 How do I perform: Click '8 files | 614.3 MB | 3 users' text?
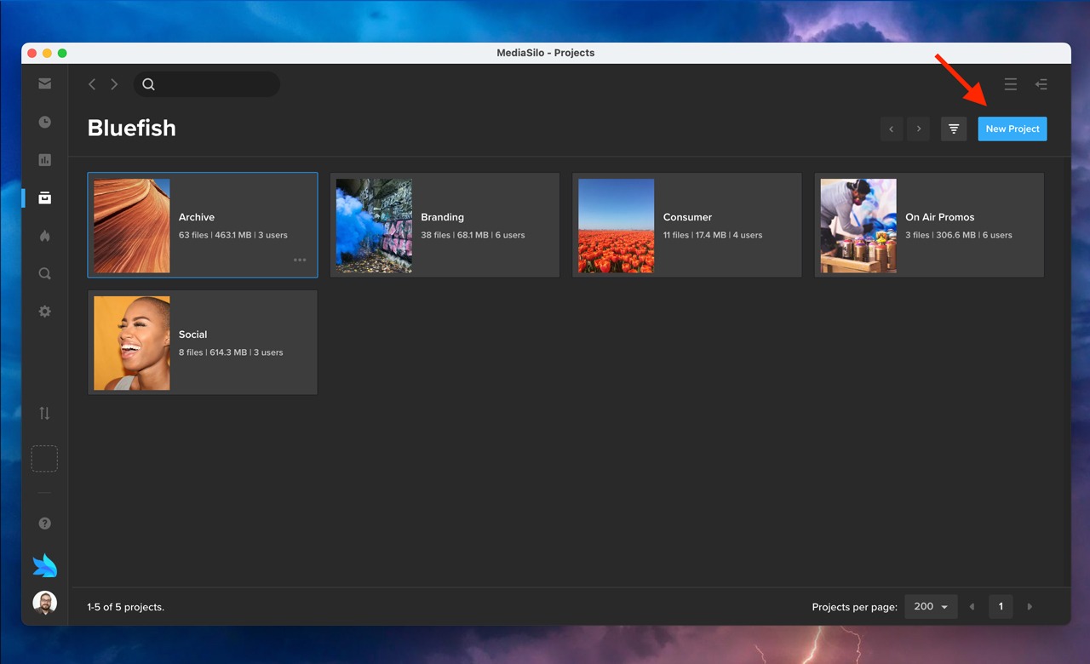pos(231,352)
